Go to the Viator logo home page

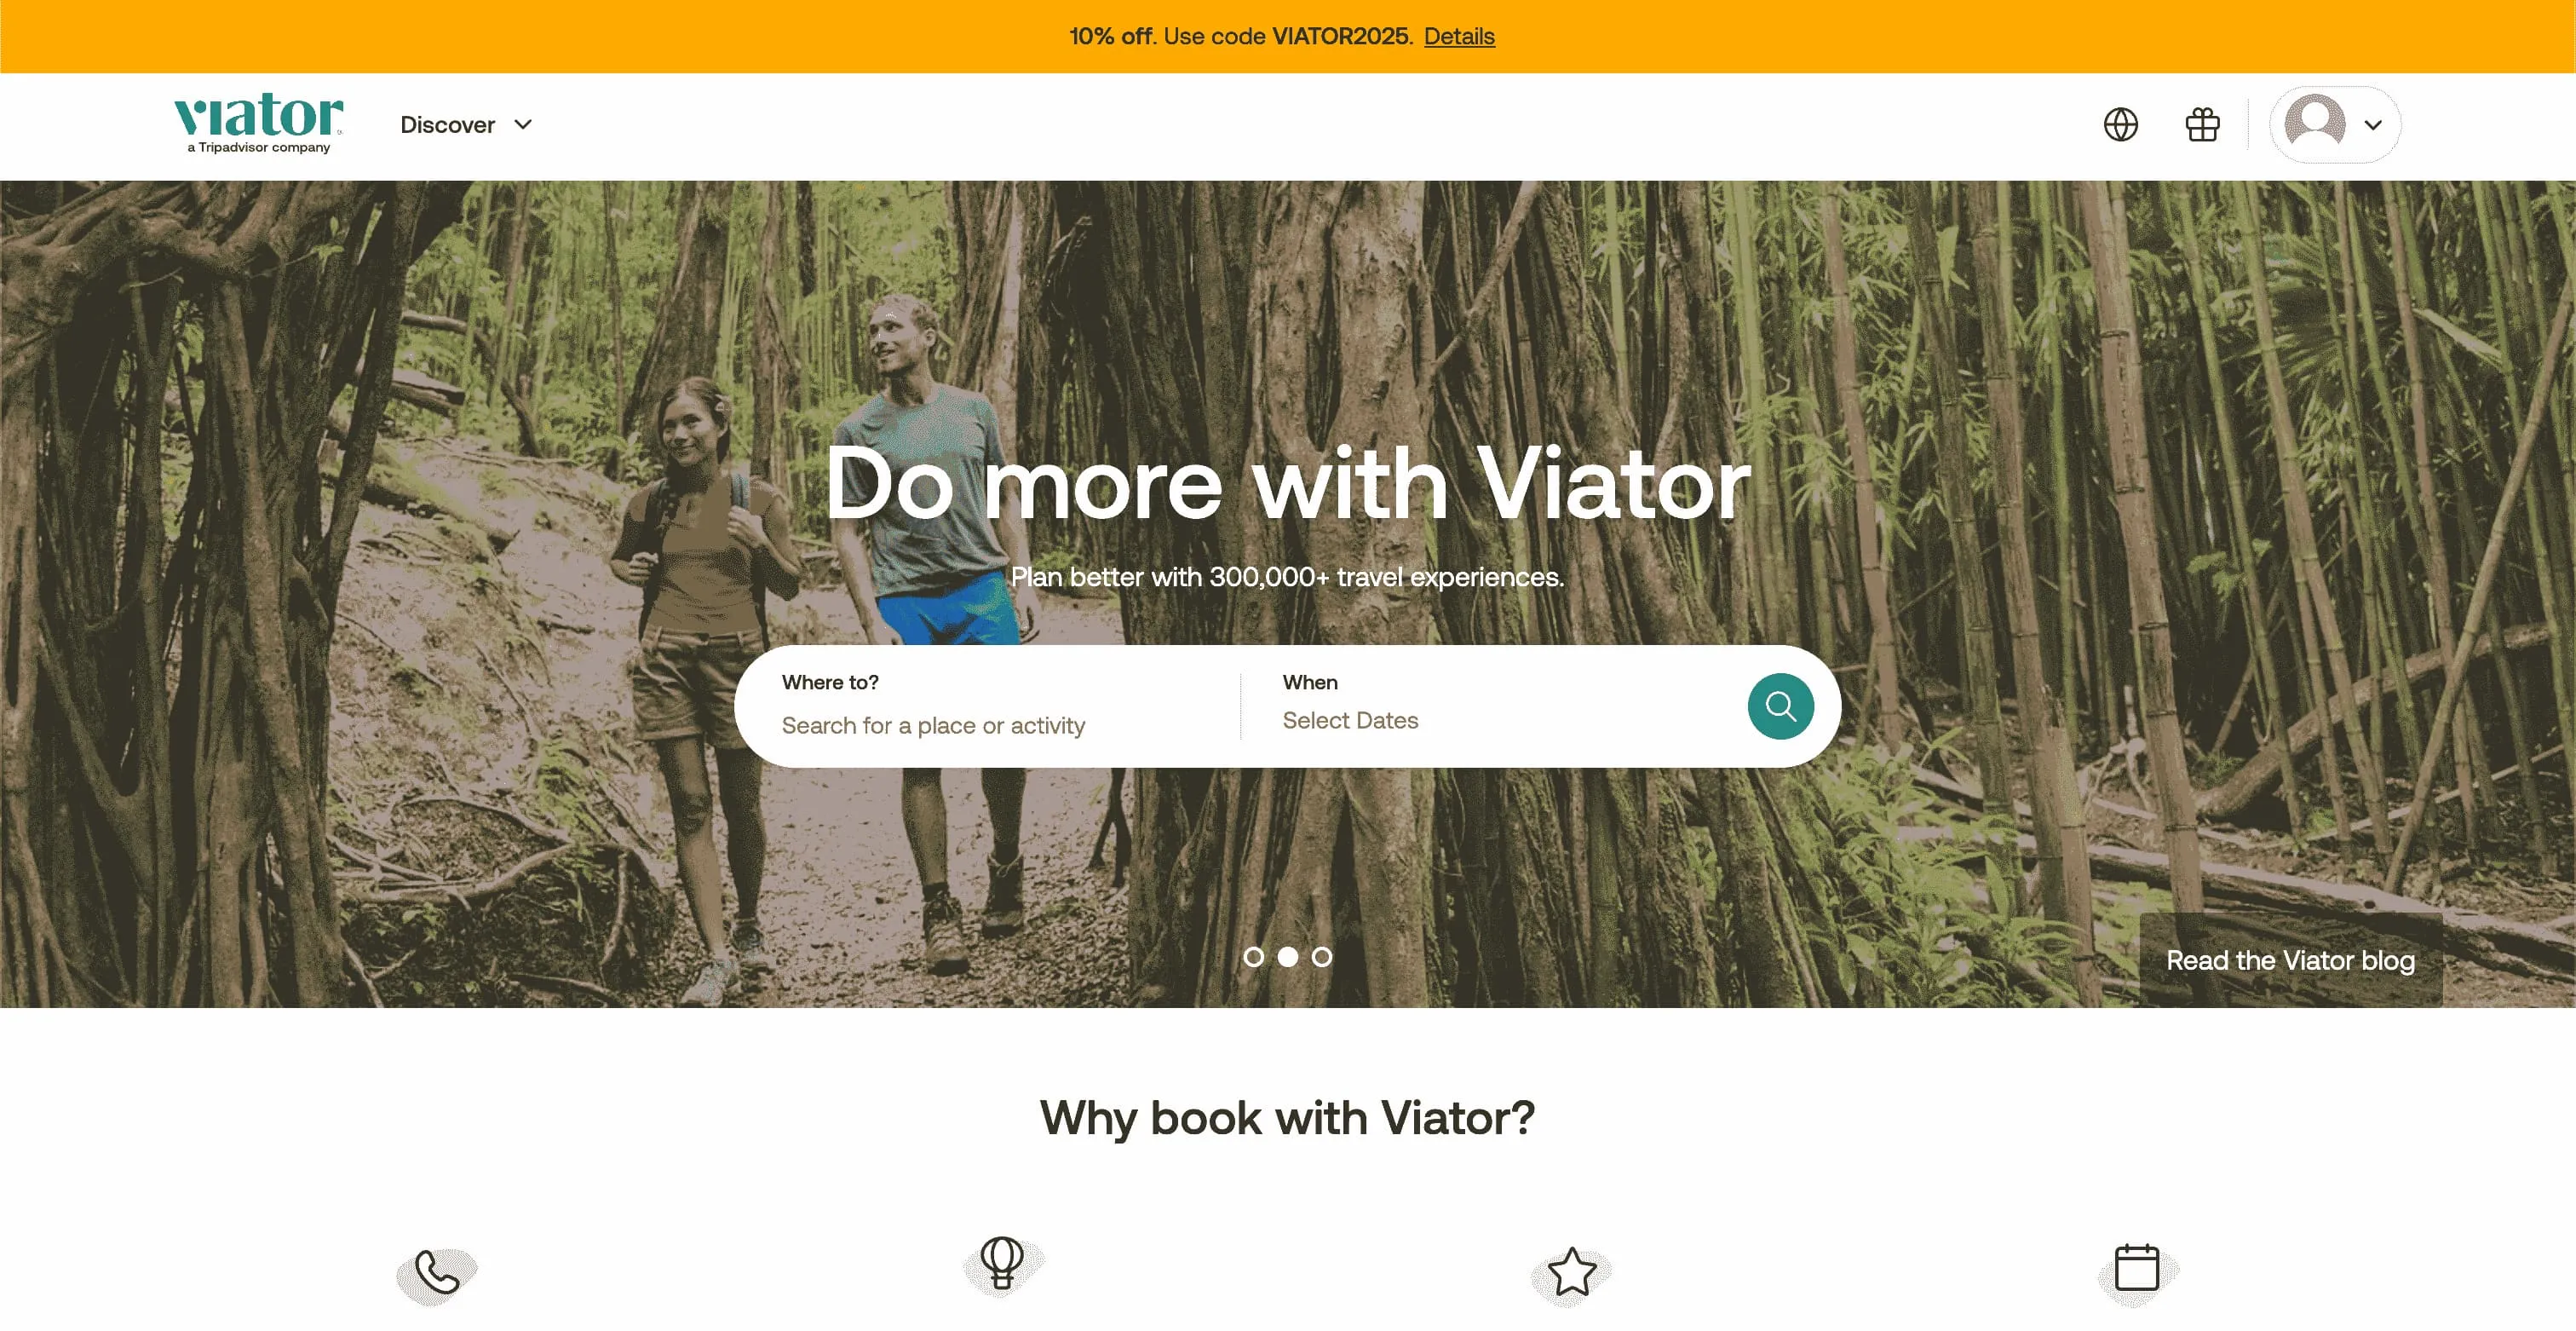pos(259,123)
